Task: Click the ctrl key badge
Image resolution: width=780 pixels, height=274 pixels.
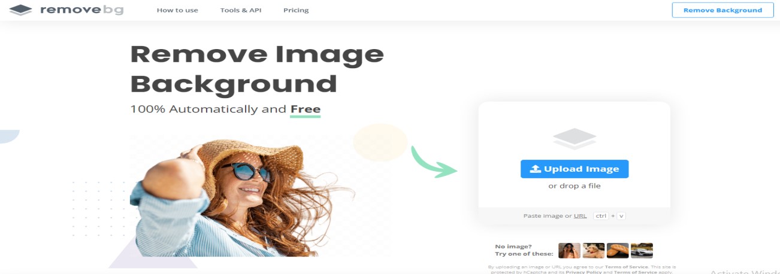Action: (601, 215)
